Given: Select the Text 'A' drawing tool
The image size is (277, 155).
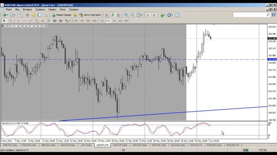Looking at the screenshot, I should pyautogui.click(x=42, y=21).
